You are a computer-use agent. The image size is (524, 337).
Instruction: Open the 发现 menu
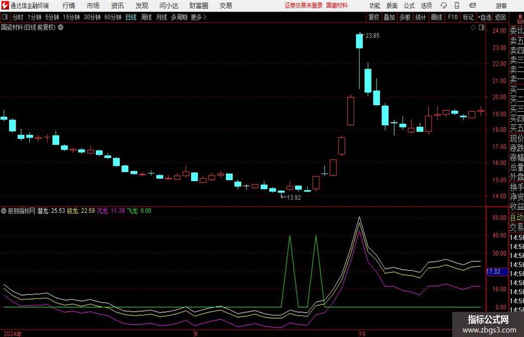click(142, 6)
